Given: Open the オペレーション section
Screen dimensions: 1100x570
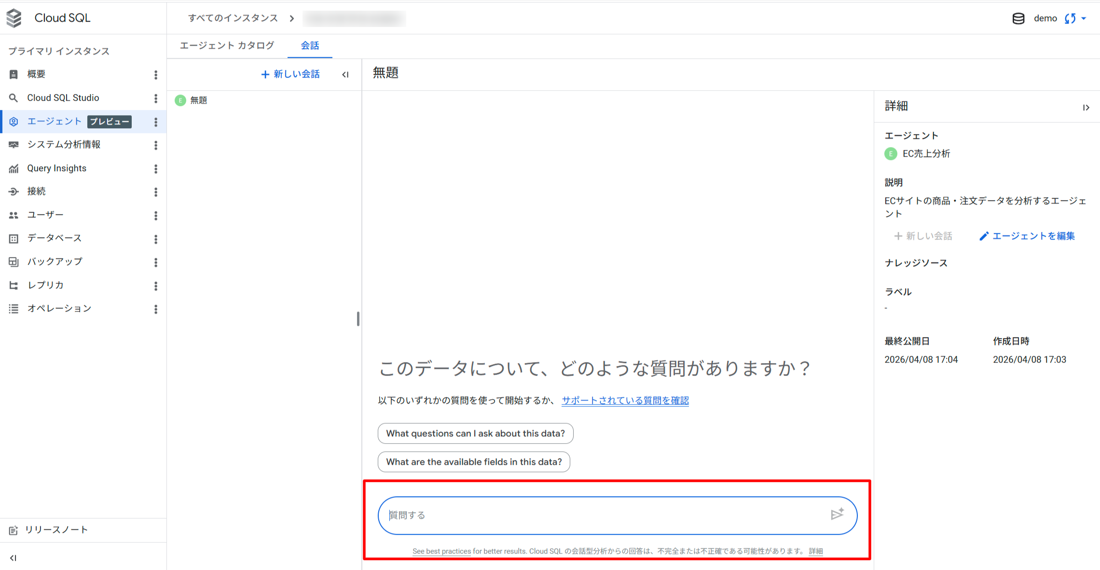Looking at the screenshot, I should (x=58, y=308).
